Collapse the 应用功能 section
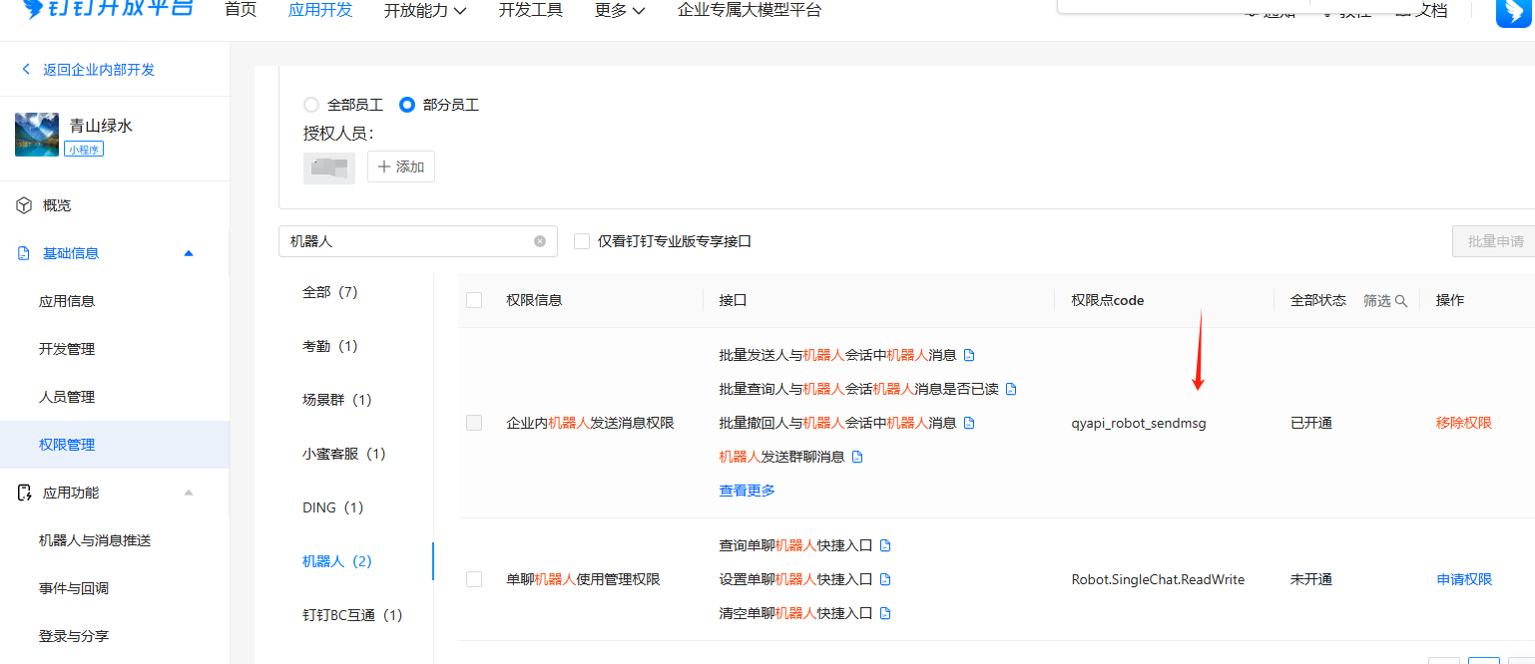 click(x=189, y=493)
